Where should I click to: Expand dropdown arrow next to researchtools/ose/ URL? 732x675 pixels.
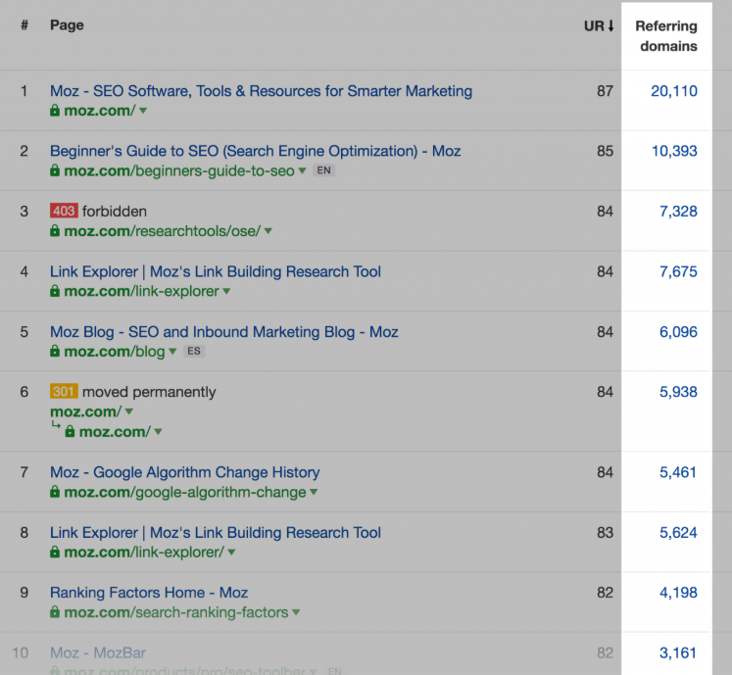268,230
